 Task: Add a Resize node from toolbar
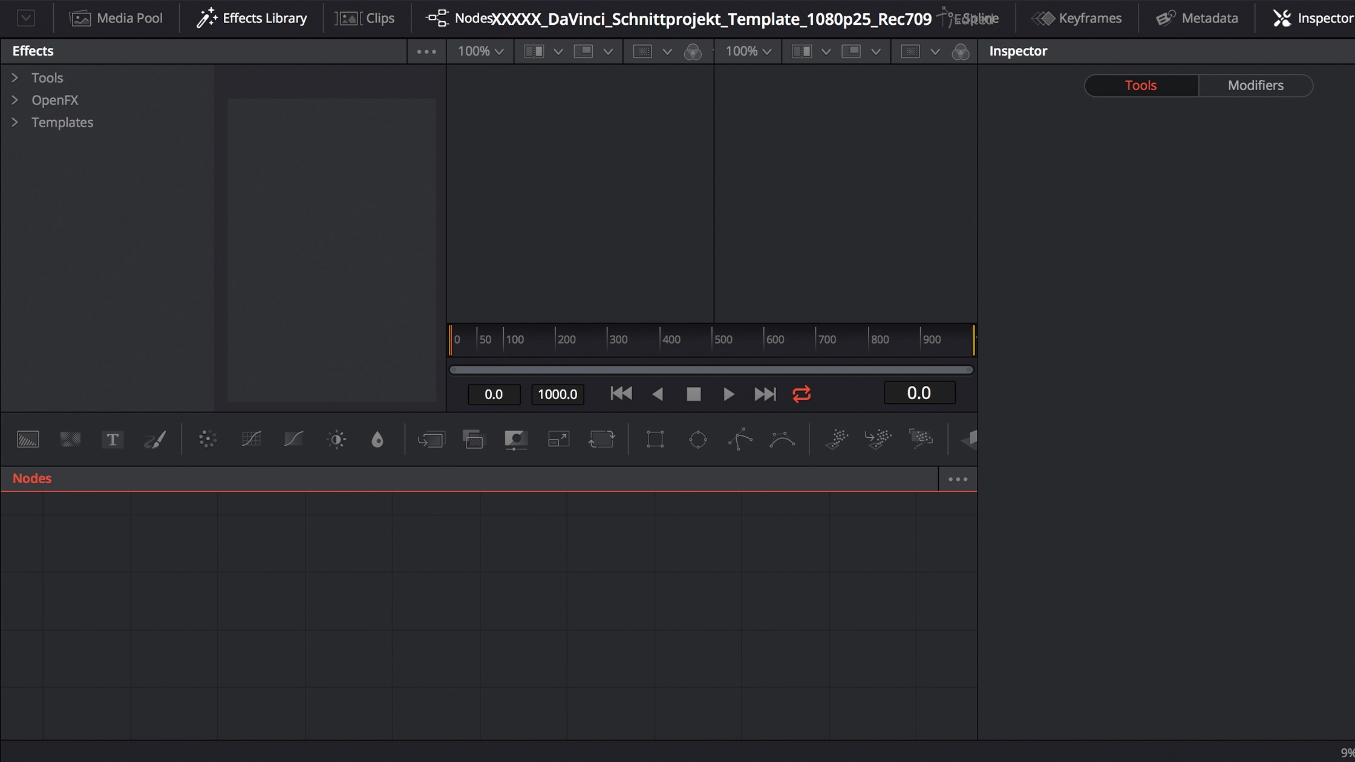pyautogui.click(x=558, y=439)
